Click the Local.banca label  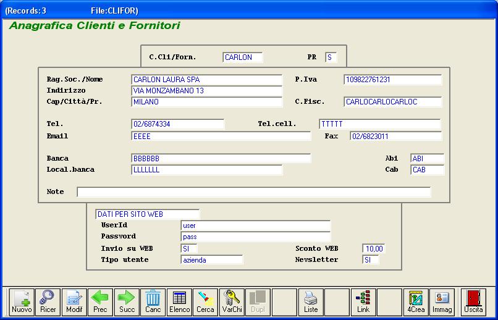pyautogui.click(x=70, y=169)
